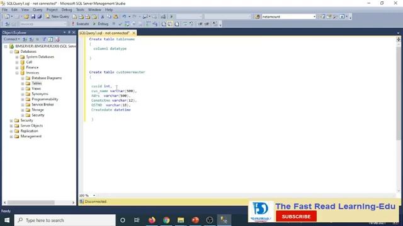
Task: Open the Edit menu
Action: 14,10
